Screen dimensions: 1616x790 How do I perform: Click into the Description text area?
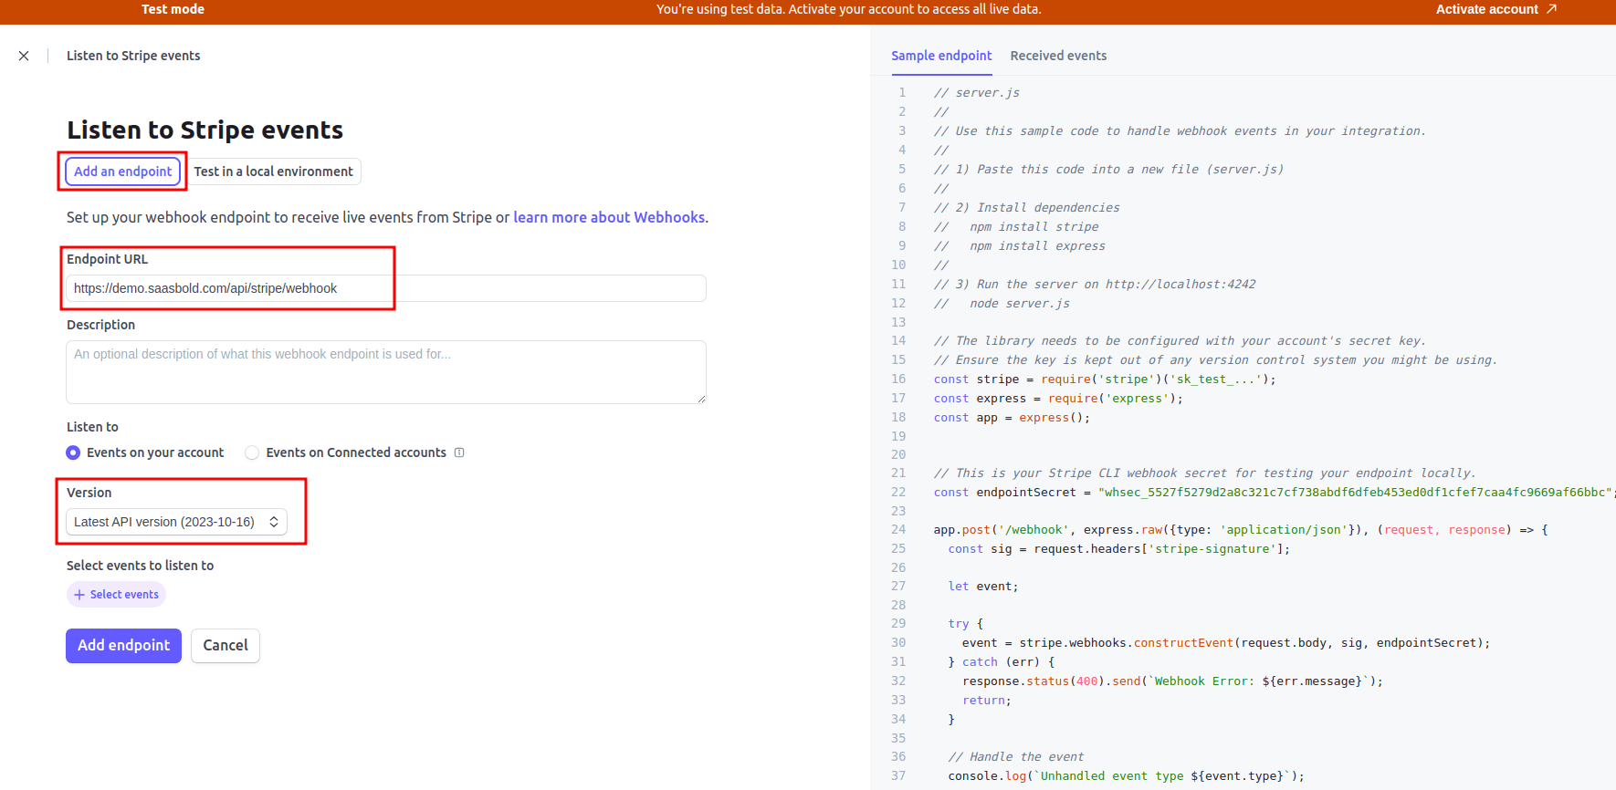(385, 372)
